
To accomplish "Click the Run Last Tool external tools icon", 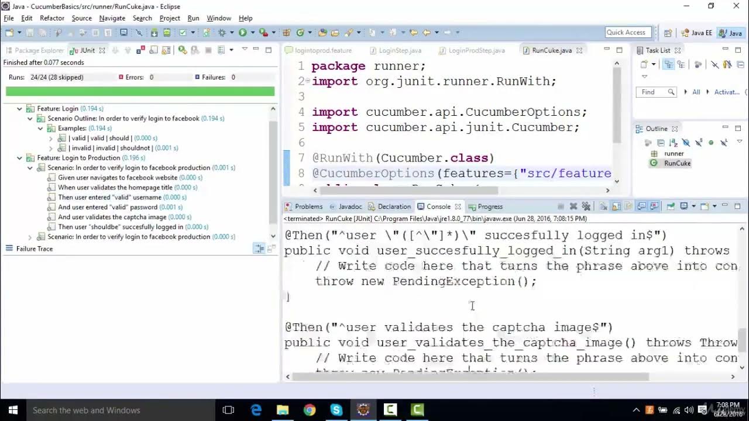I will click(x=264, y=32).
